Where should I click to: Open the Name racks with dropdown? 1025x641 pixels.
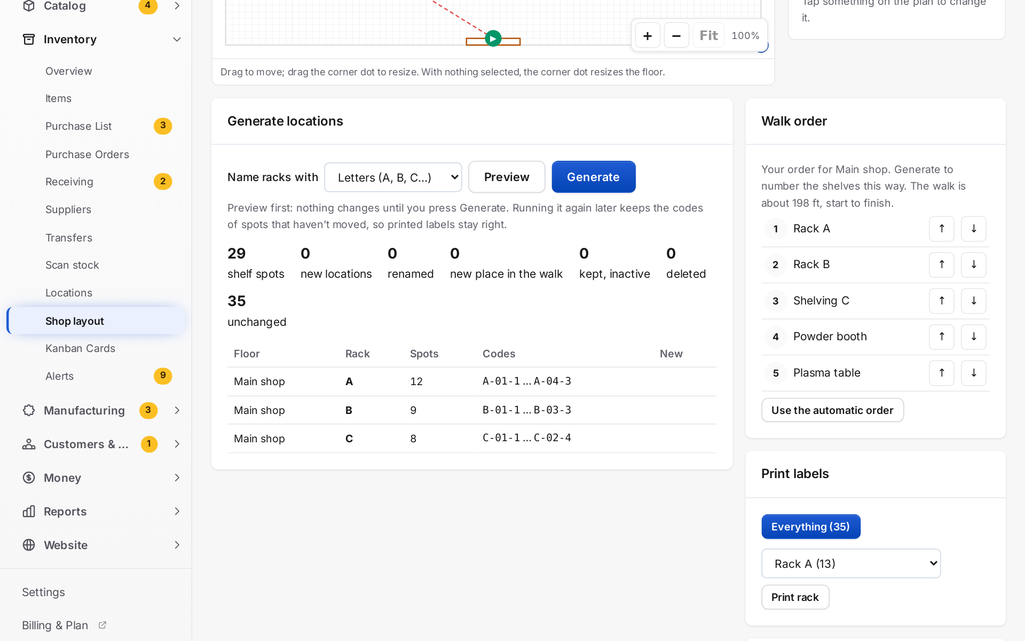click(393, 177)
